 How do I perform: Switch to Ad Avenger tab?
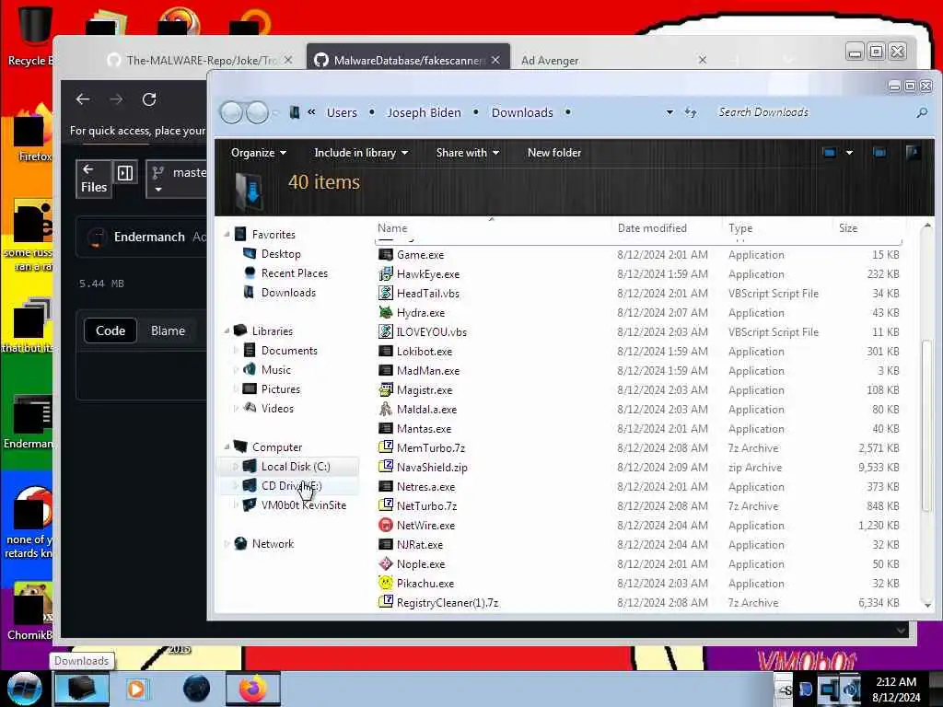click(x=551, y=60)
